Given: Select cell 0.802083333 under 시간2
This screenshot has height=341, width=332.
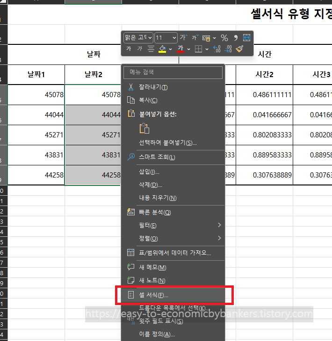Looking at the screenshot, I should pos(264,135).
